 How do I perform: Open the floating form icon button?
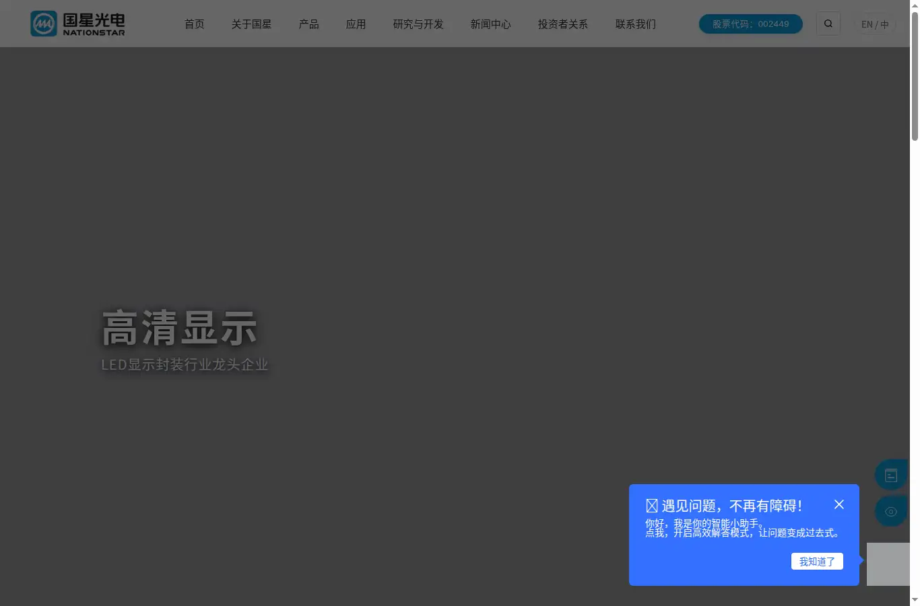point(890,475)
